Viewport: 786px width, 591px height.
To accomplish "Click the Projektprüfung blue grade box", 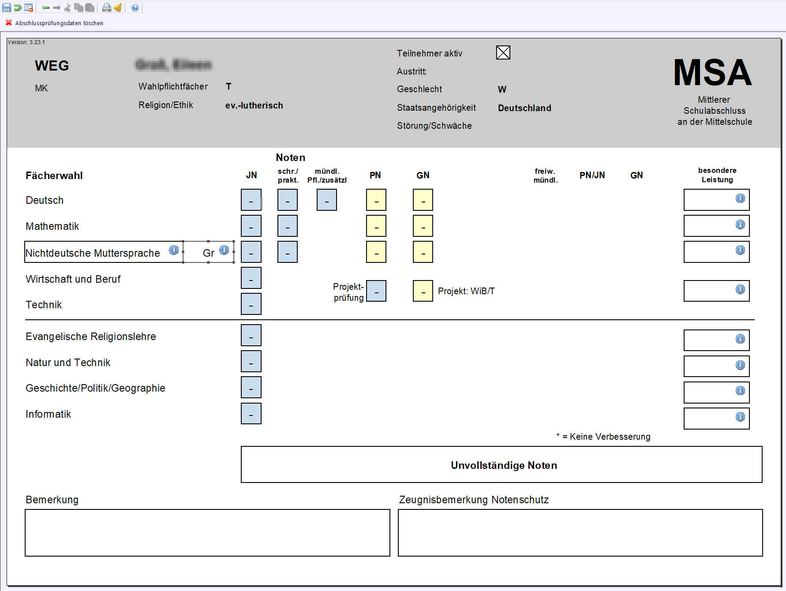I will click(x=376, y=291).
